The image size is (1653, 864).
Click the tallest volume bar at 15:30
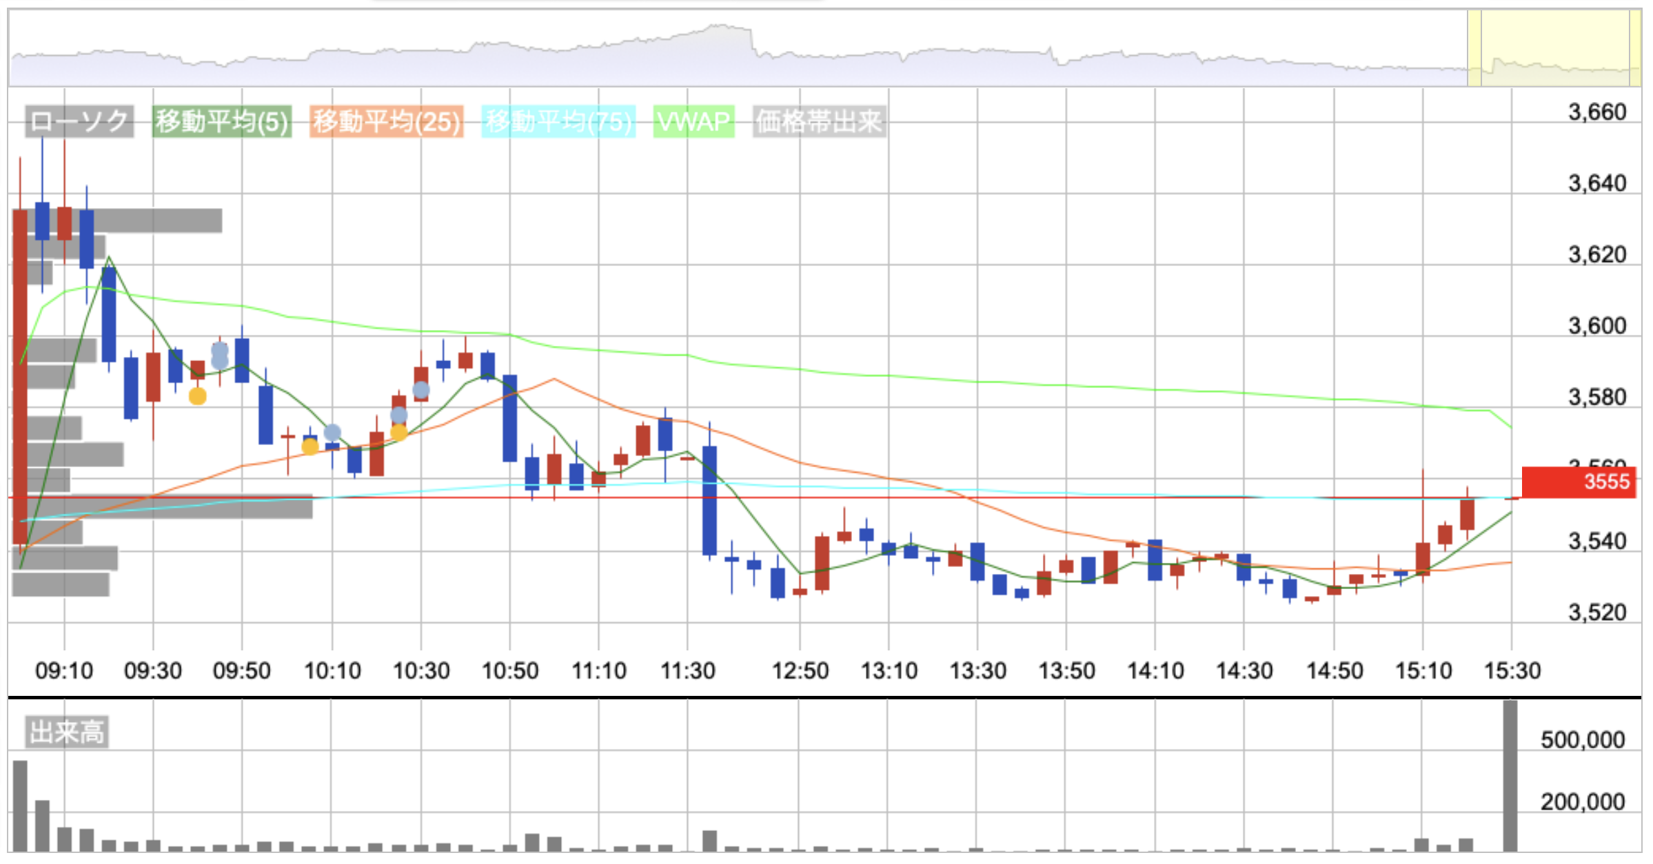point(1510,776)
